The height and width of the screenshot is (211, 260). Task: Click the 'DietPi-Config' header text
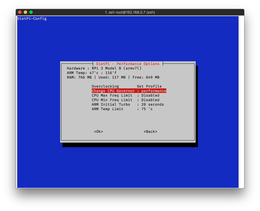tap(32, 19)
